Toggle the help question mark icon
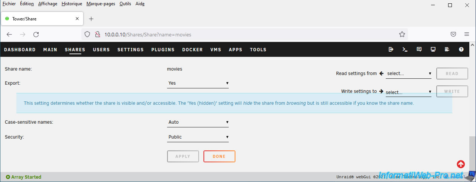 coord(461,49)
